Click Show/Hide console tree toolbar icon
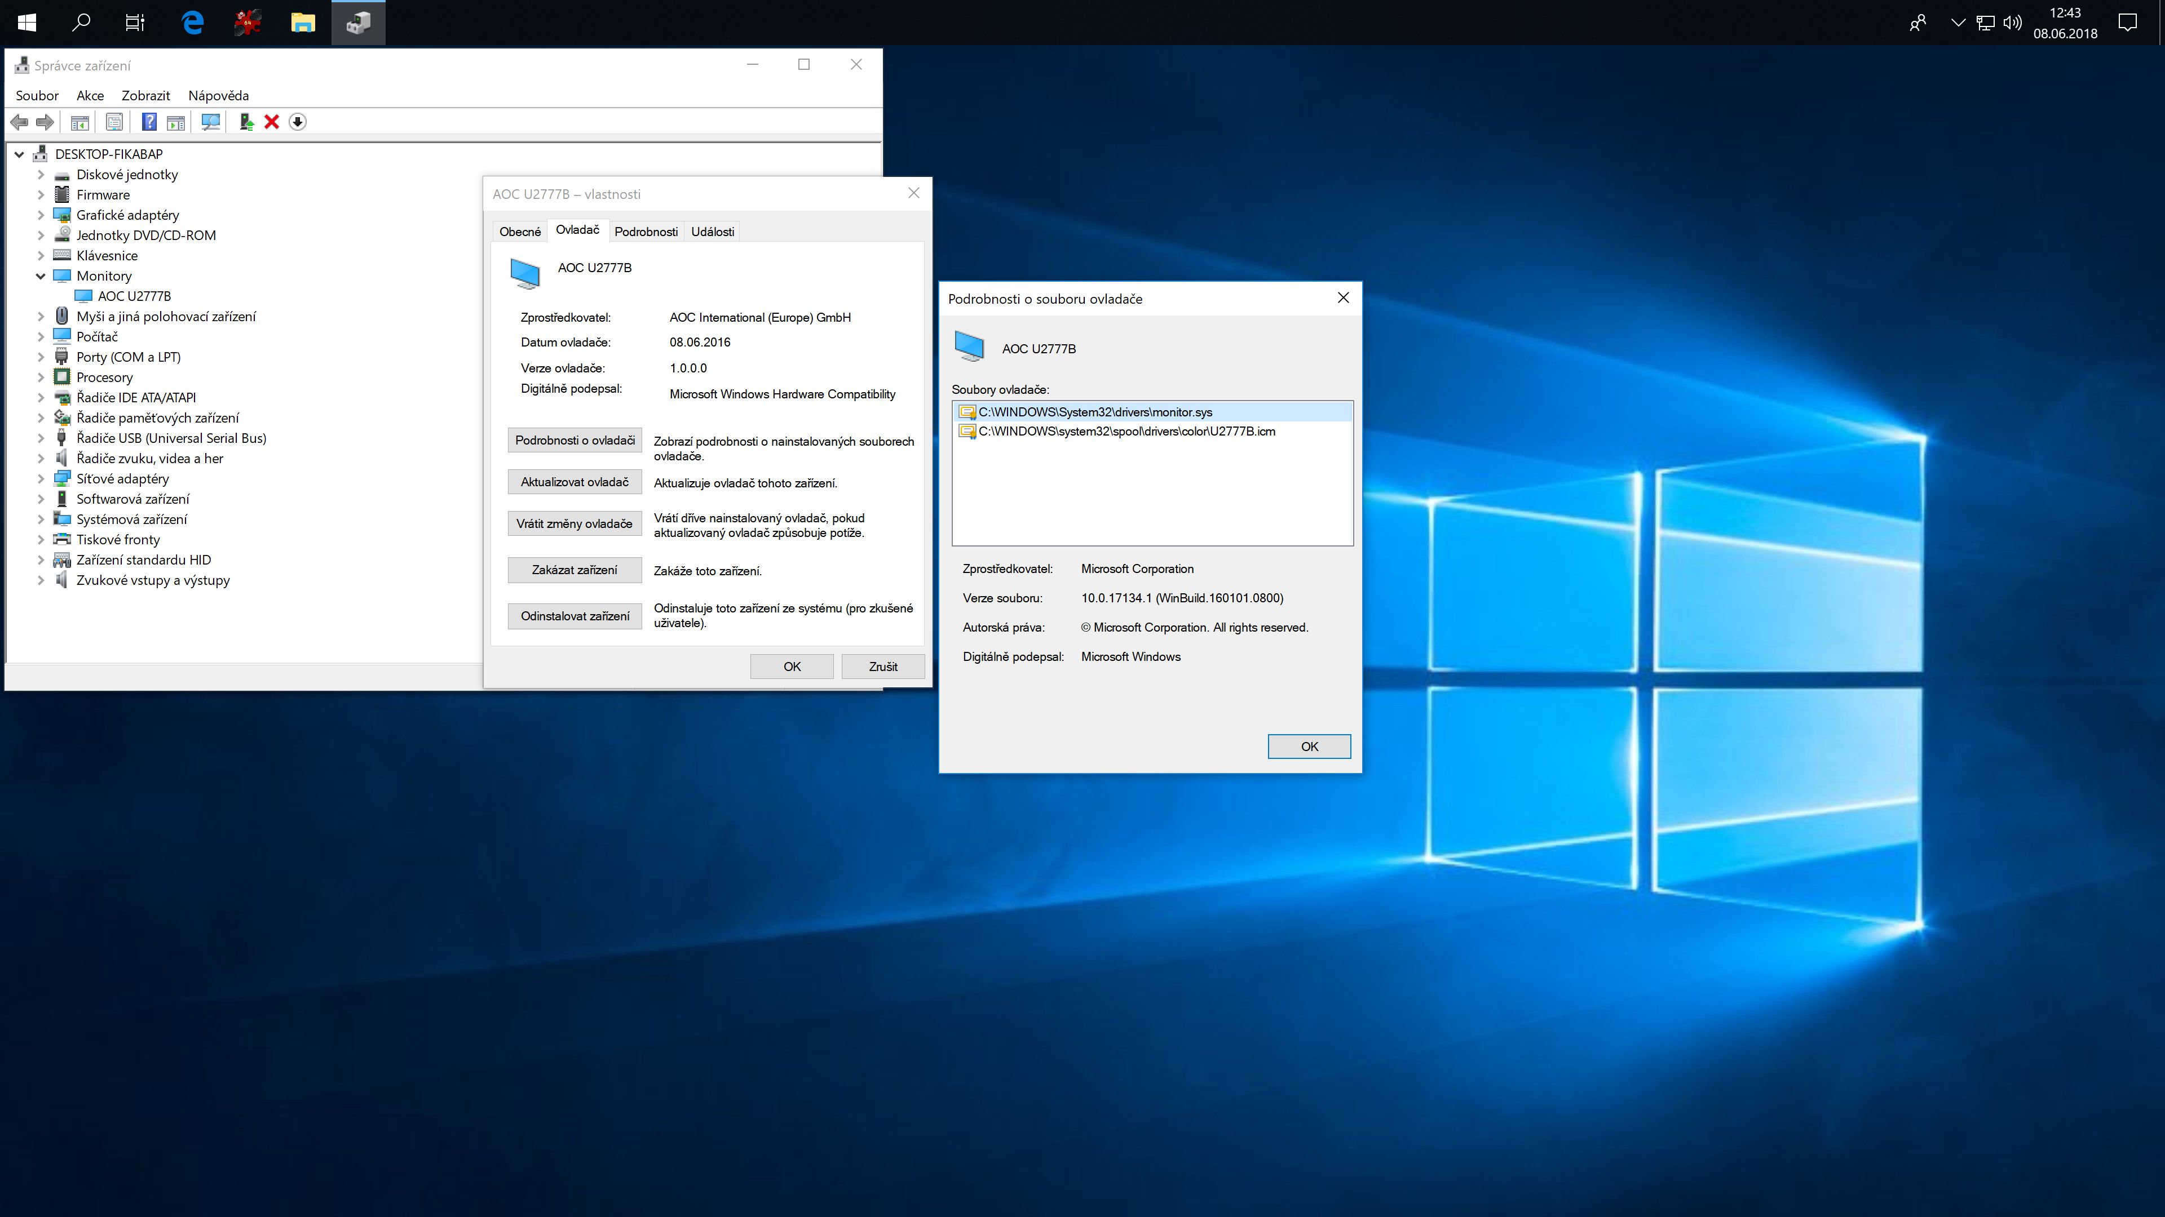The width and height of the screenshot is (2165, 1217). tap(80, 123)
